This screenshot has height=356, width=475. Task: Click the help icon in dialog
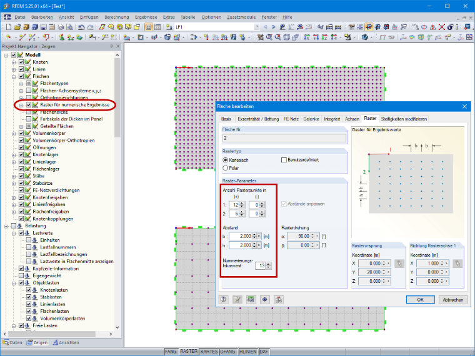(x=224, y=299)
